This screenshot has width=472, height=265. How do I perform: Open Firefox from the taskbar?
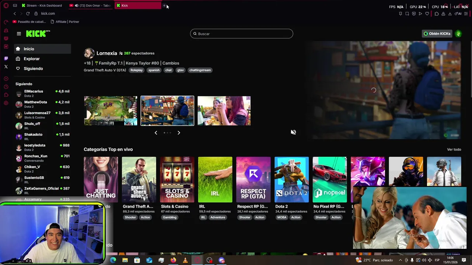[173, 260]
